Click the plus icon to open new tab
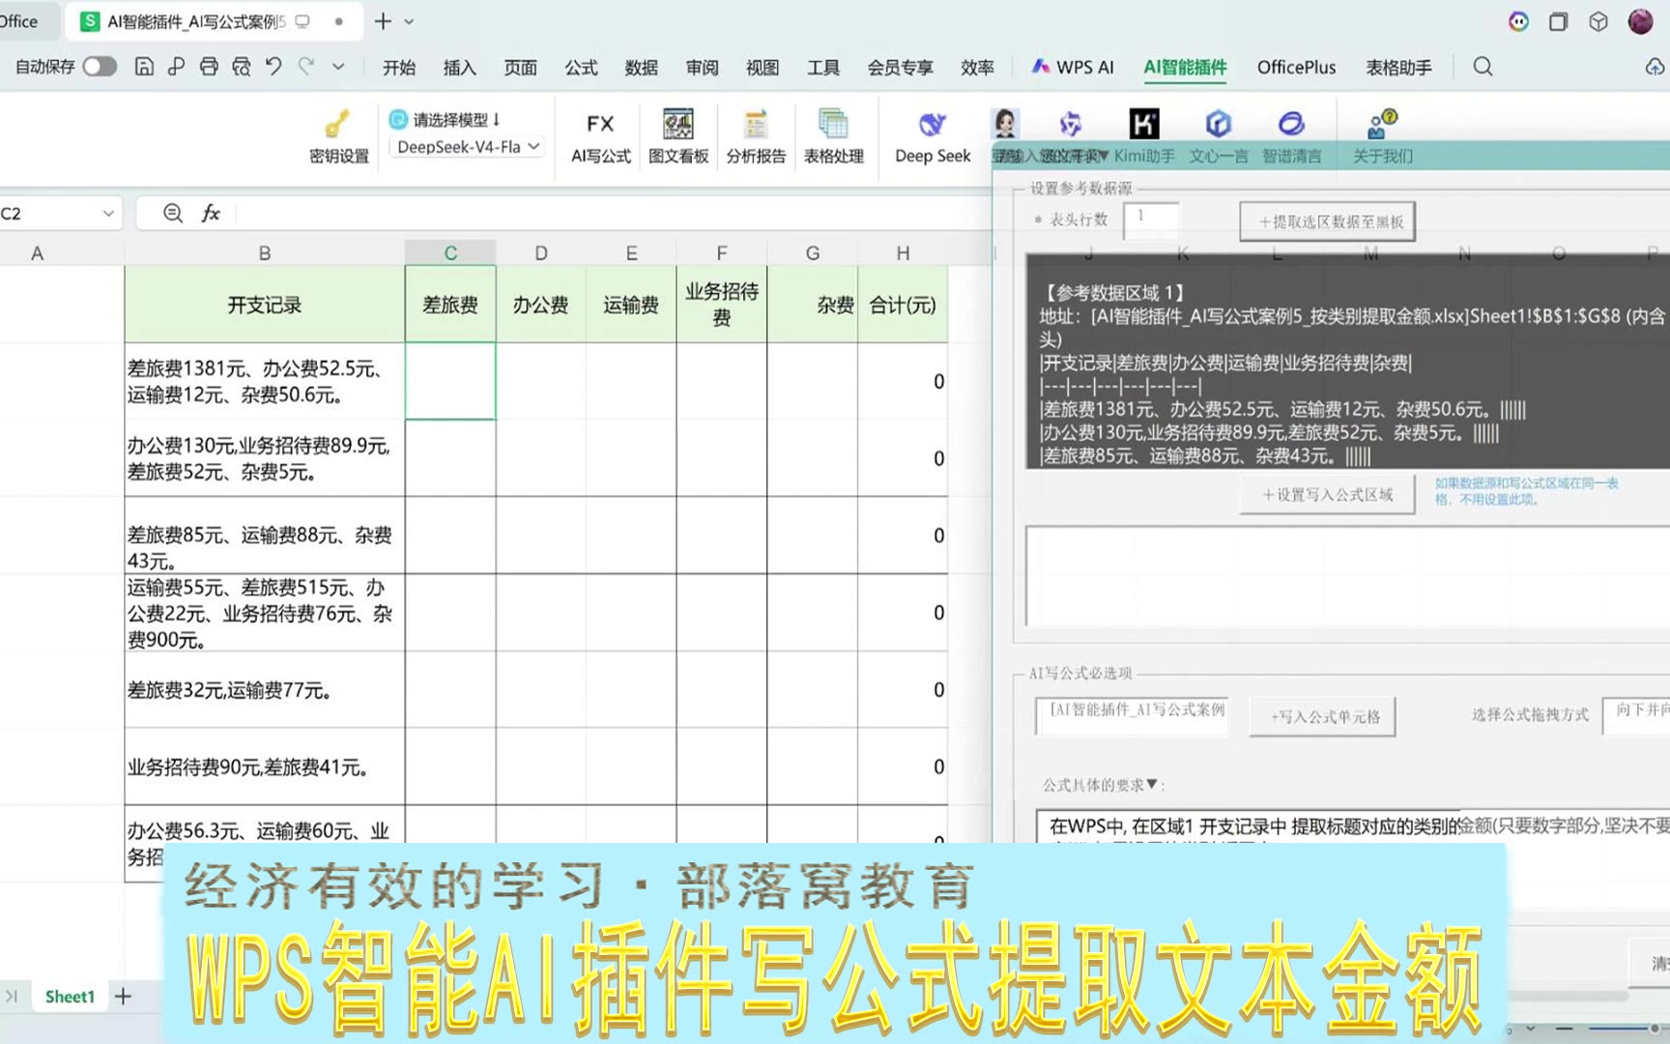This screenshot has height=1044, width=1670. coord(383,21)
